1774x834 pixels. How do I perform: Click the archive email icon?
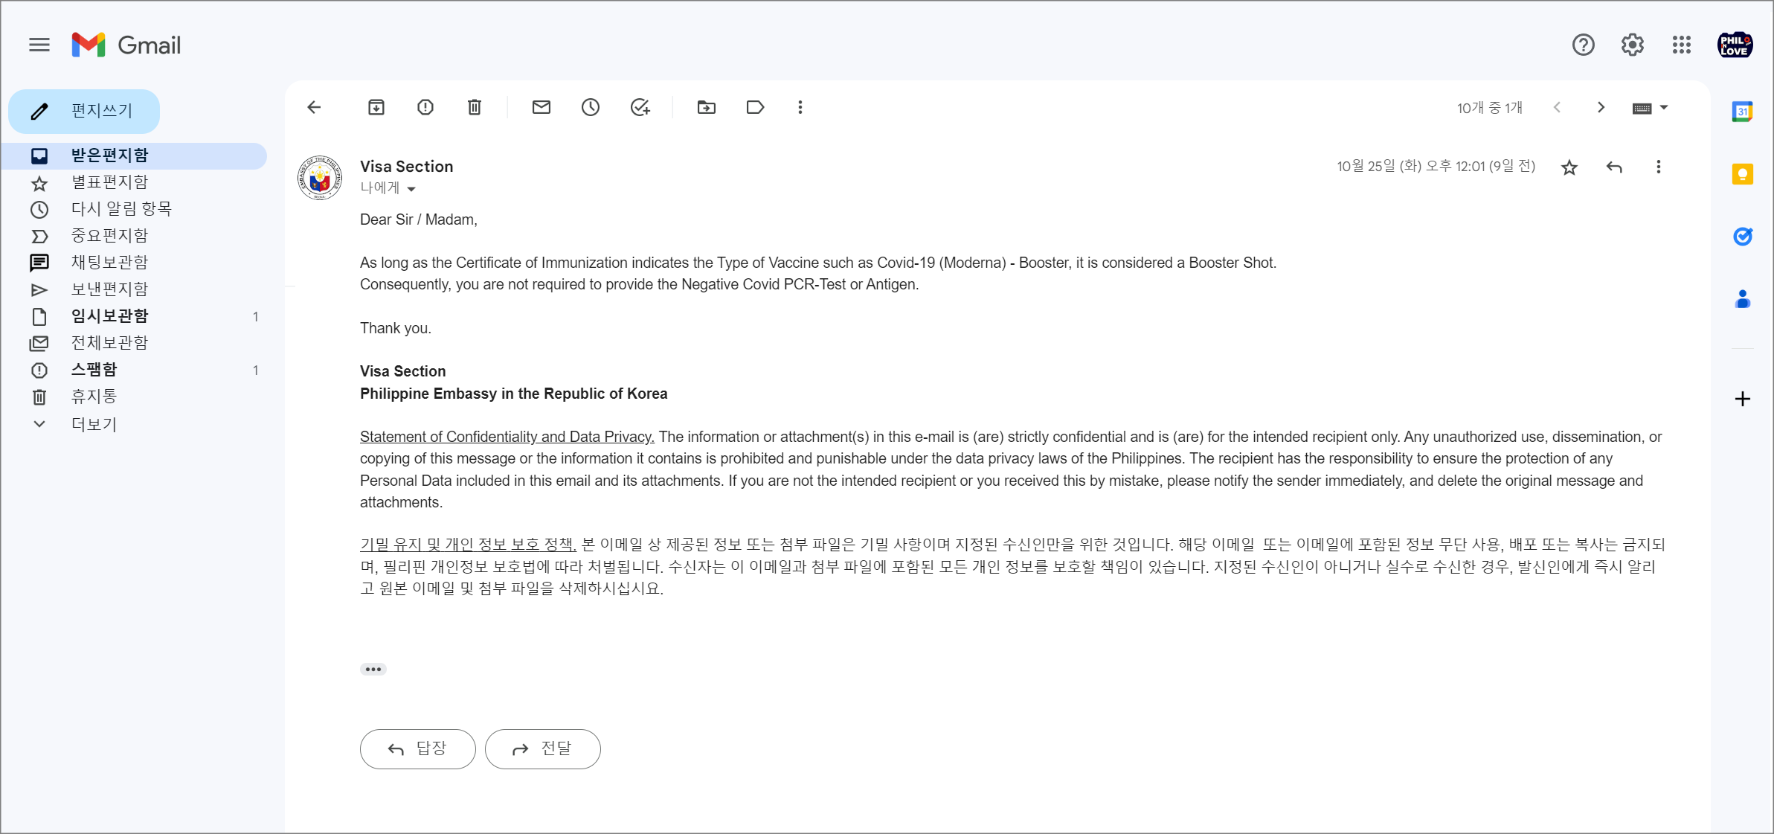[x=376, y=108]
